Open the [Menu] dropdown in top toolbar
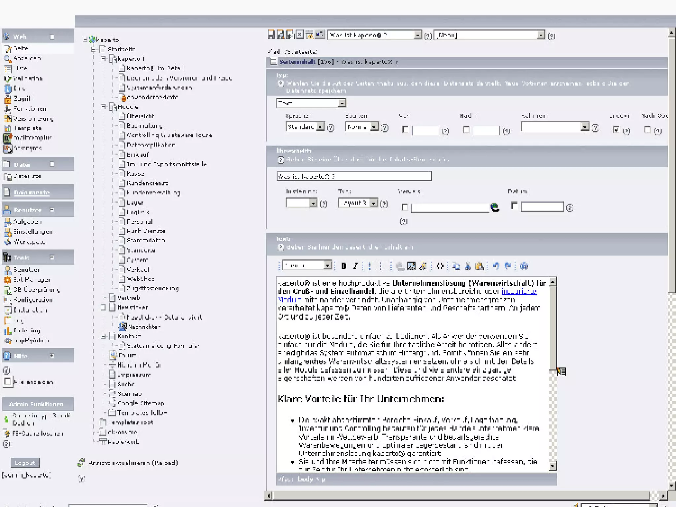Screen dimensions: 676x507 pos(490,35)
